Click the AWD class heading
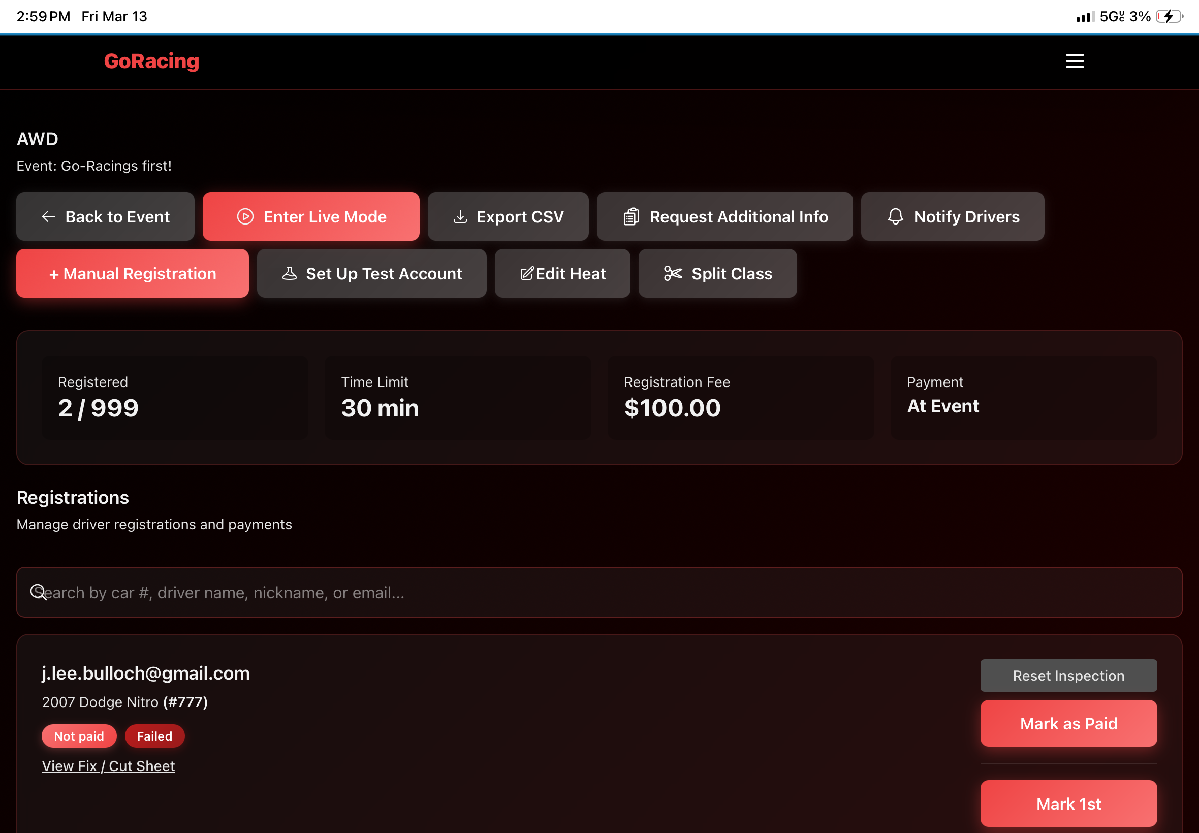Screen dimensions: 1199x833 coord(37,139)
